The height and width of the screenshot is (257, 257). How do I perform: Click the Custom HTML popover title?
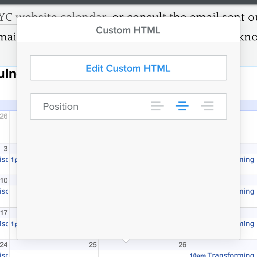point(128,30)
